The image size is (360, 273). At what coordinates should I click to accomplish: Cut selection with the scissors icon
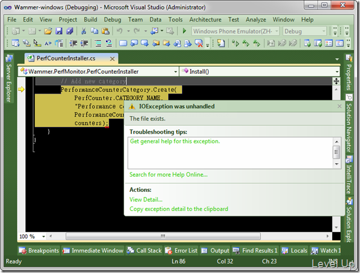[x=84, y=31]
